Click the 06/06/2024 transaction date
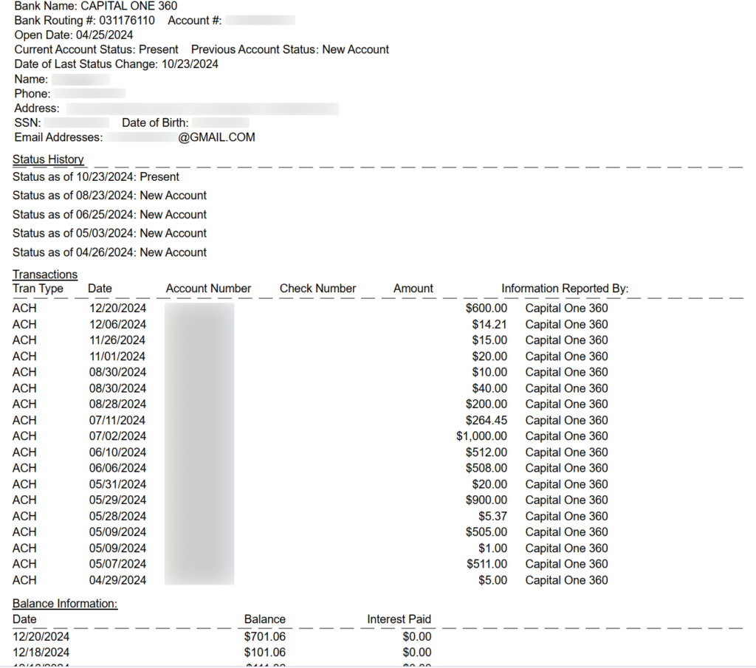The image size is (756, 668). click(117, 468)
